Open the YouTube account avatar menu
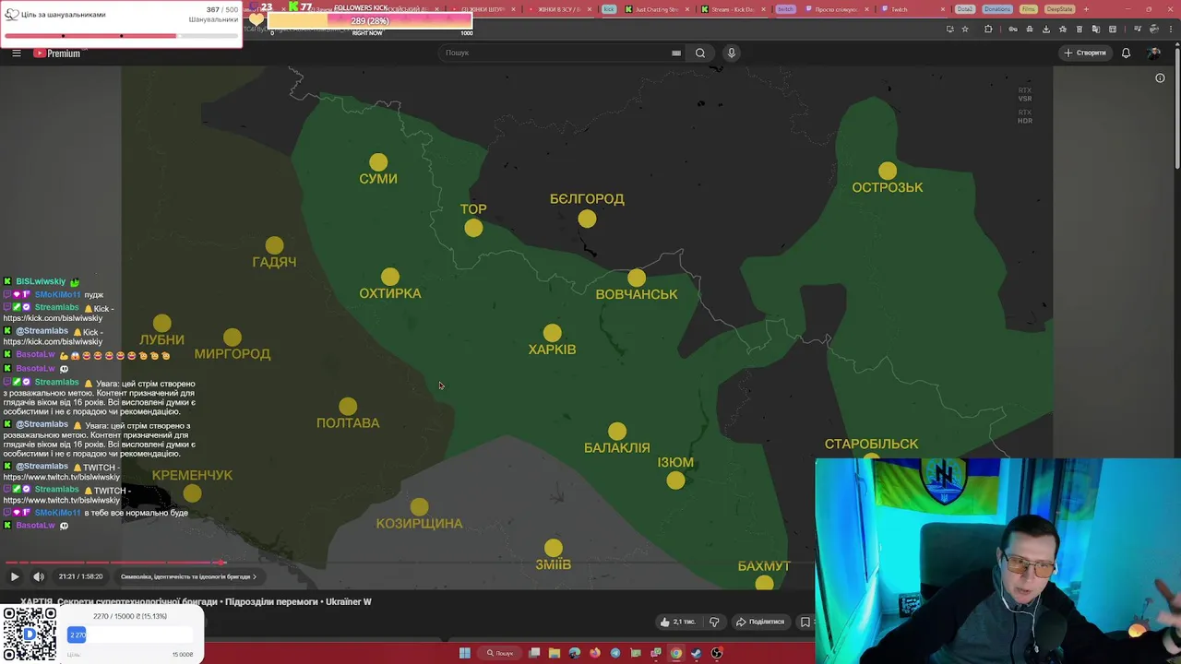Viewport: 1181px width, 664px height. pos(1153,53)
